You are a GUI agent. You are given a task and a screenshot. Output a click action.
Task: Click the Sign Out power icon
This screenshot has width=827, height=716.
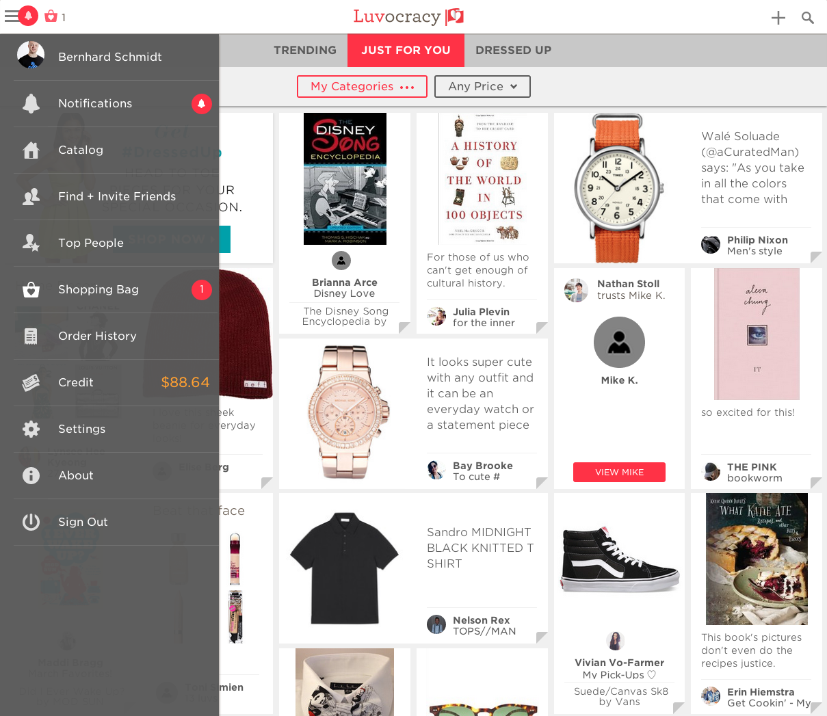pos(31,522)
